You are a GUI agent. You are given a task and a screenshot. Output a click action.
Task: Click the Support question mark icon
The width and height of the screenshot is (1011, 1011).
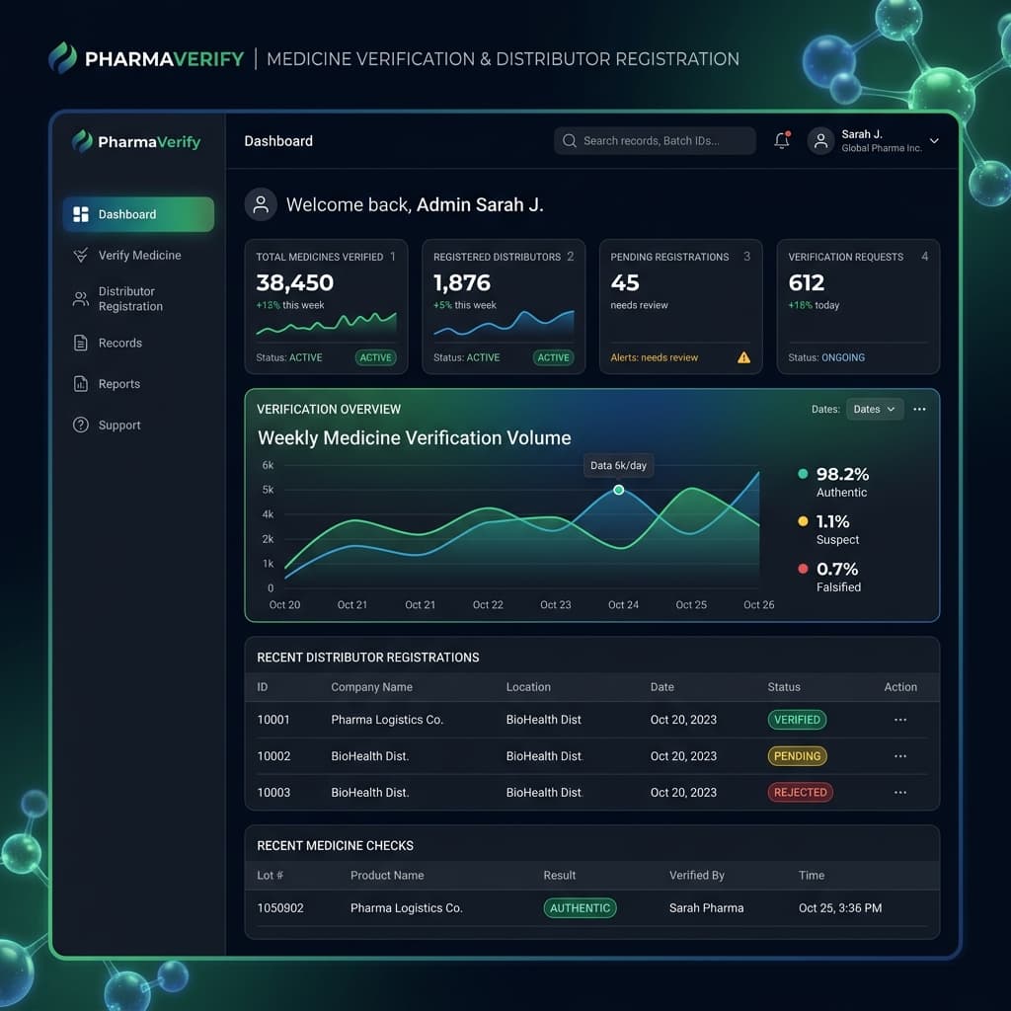[x=81, y=426]
